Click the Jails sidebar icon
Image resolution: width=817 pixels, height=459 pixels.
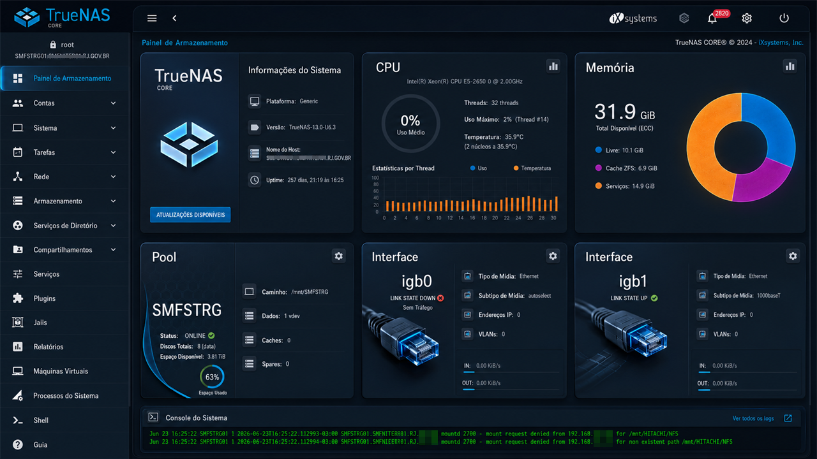[18, 323]
